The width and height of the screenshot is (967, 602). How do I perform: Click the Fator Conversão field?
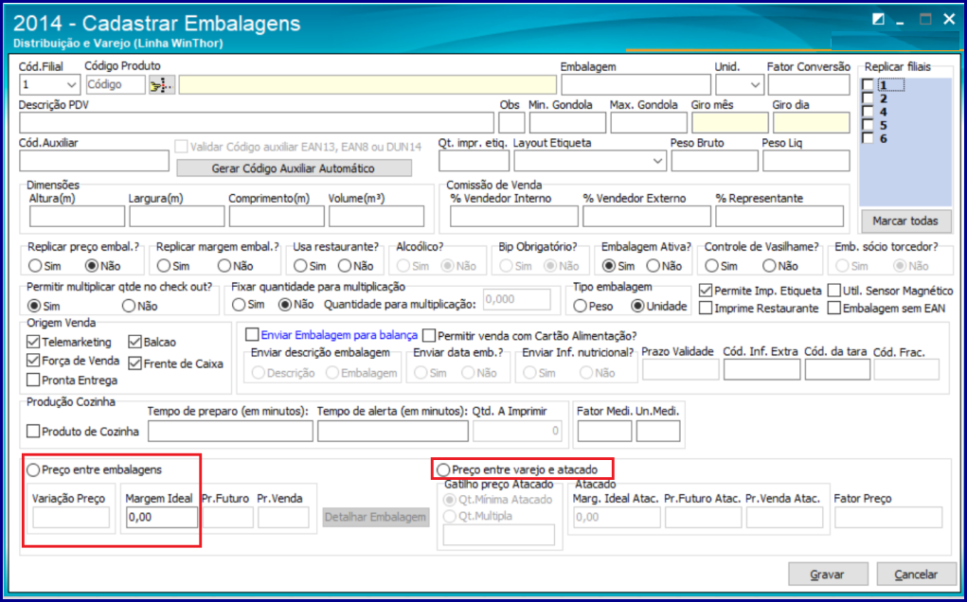pos(809,85)
